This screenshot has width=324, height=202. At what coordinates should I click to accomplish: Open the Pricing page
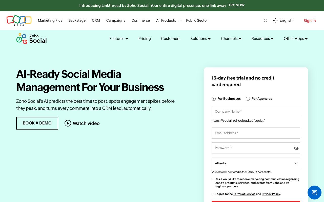[x=145, y=39]
